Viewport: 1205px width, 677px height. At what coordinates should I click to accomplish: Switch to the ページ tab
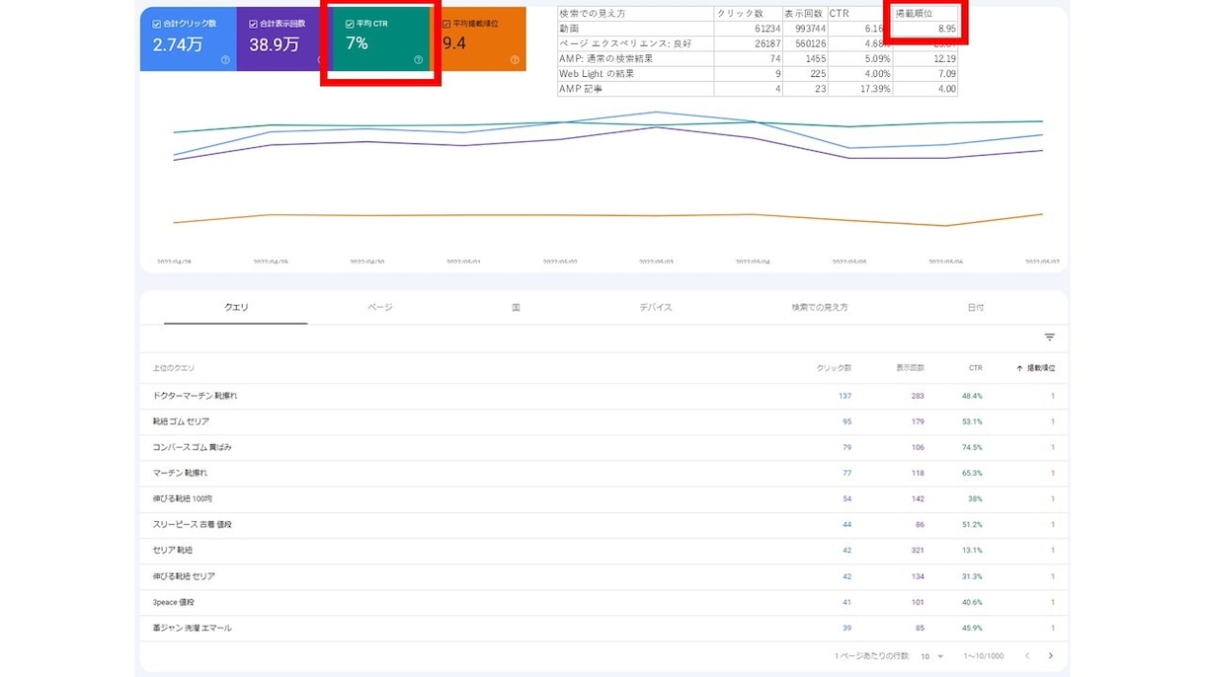(x=380, y=308)
